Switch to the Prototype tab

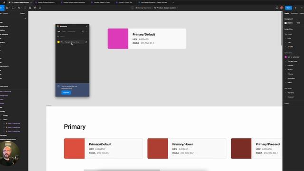[294, 13]
